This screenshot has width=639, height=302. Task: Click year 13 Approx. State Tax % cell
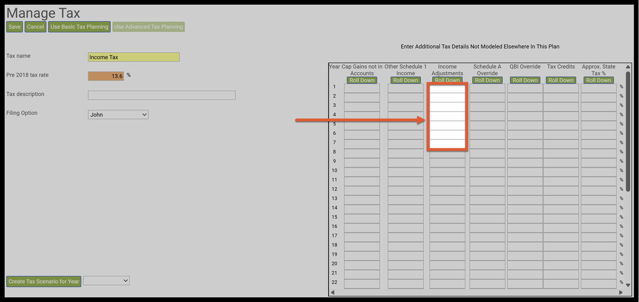click(x=599, y=200)
